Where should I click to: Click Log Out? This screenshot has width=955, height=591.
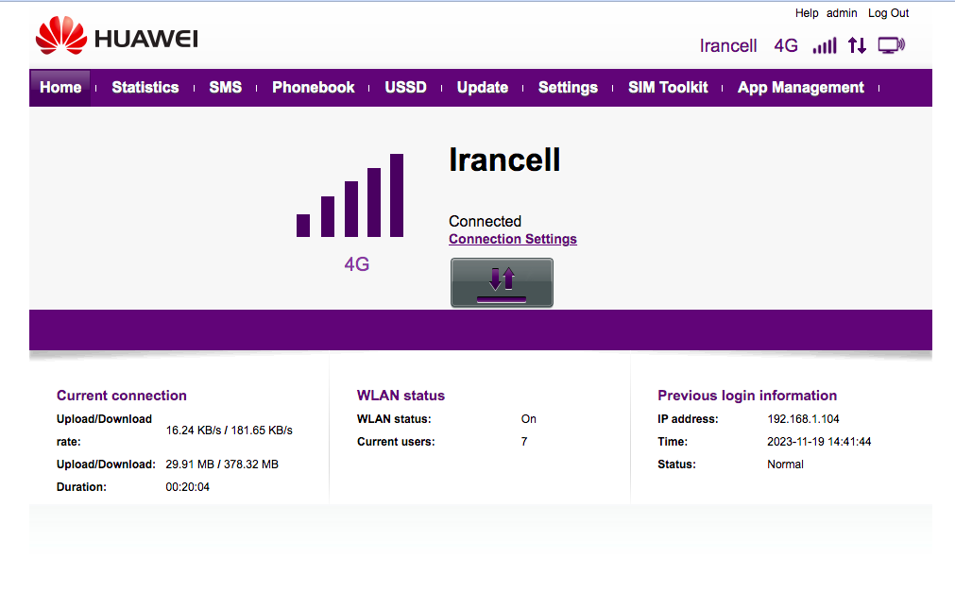point(888,13)
